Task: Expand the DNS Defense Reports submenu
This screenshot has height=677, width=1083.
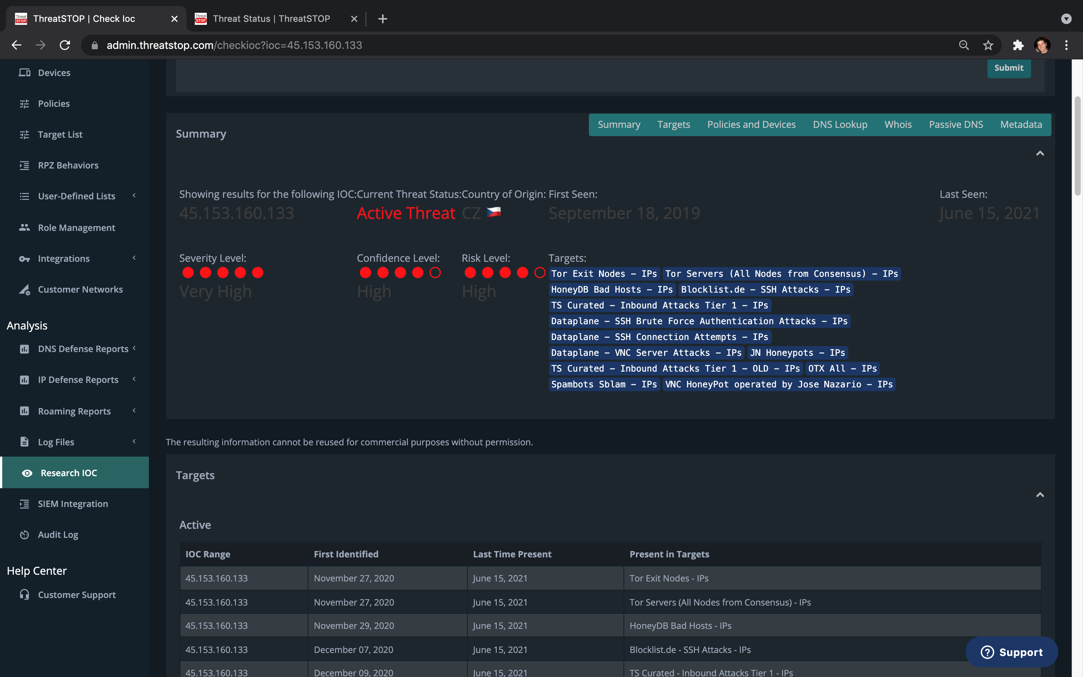Action: click(x=134, y=348)
